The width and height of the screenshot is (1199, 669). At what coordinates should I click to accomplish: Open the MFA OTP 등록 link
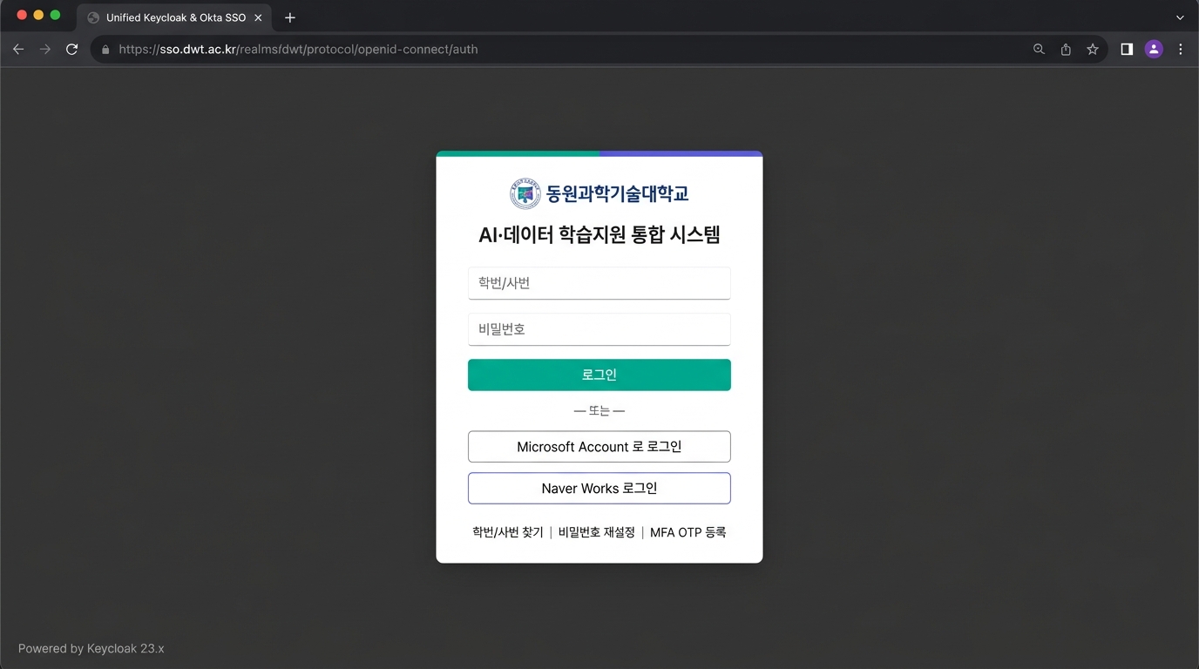[688, 532]
